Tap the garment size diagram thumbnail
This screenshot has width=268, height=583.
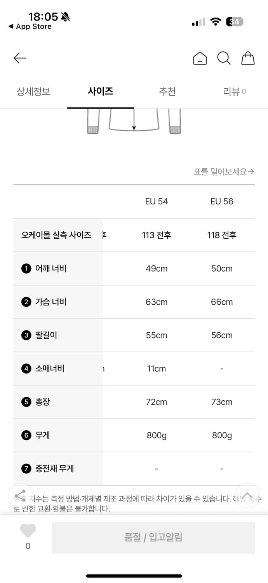[x=134, y=122]
